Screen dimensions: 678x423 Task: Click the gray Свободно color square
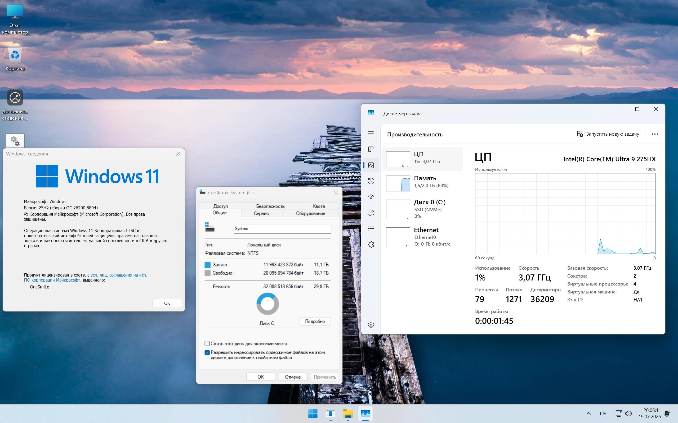coord(207,273)
